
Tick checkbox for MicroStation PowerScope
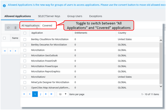(25, 66)
